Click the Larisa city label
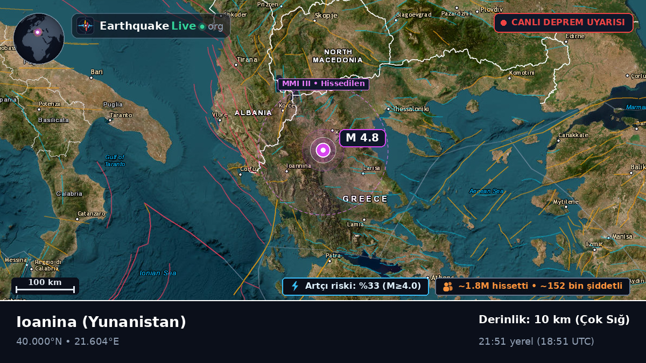This screenshot has width=646, height=363. (371, 168)
